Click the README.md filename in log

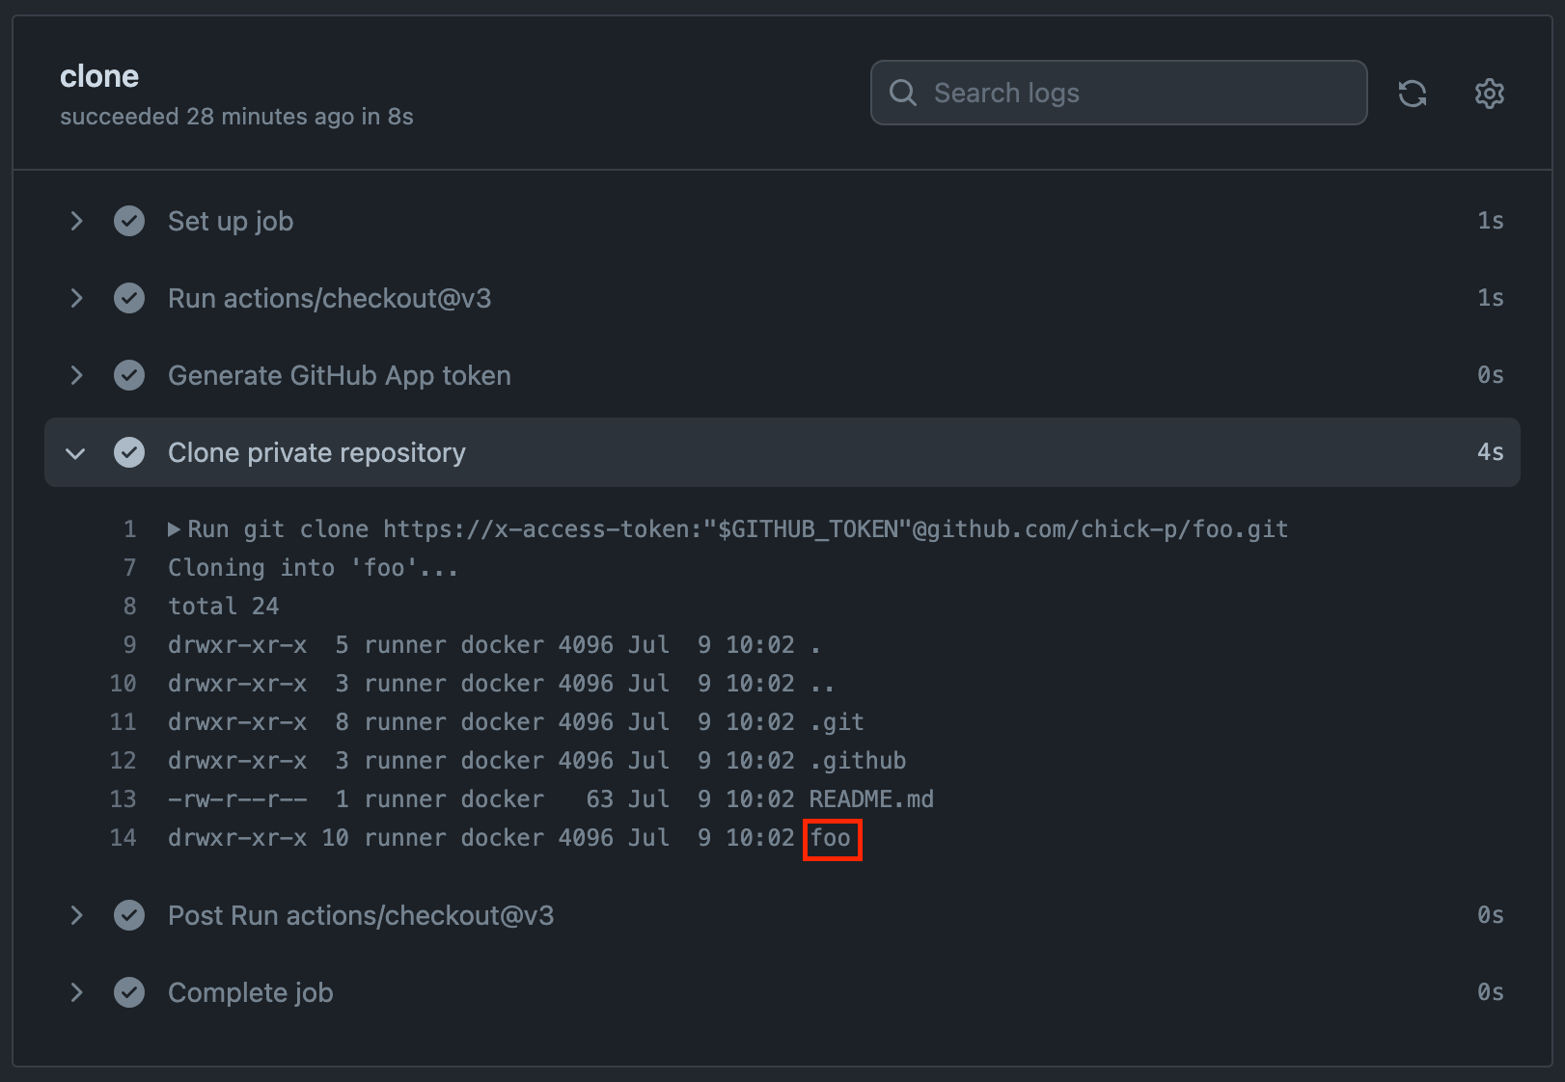pyautogui.click(x=871, y=799)
